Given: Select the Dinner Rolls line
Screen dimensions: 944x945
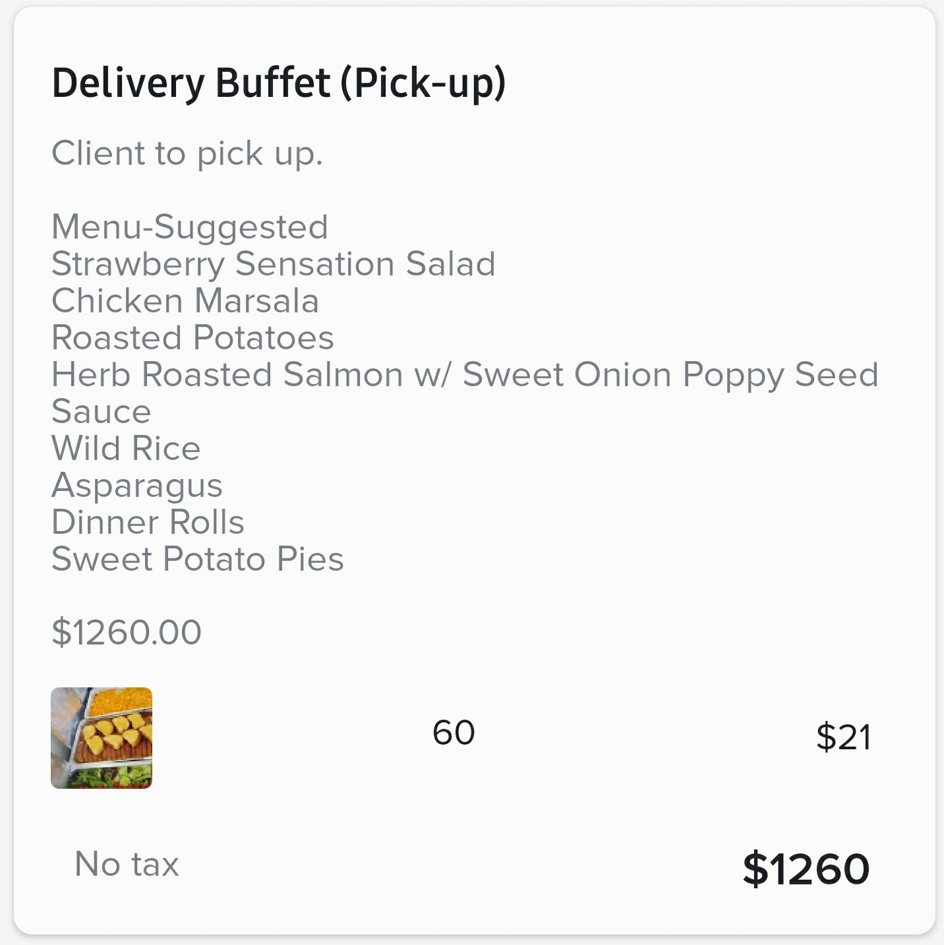Looking at the screenshot, I should [148, 522].
